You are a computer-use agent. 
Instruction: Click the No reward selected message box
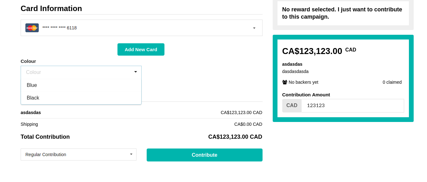(x=343, y=13)
